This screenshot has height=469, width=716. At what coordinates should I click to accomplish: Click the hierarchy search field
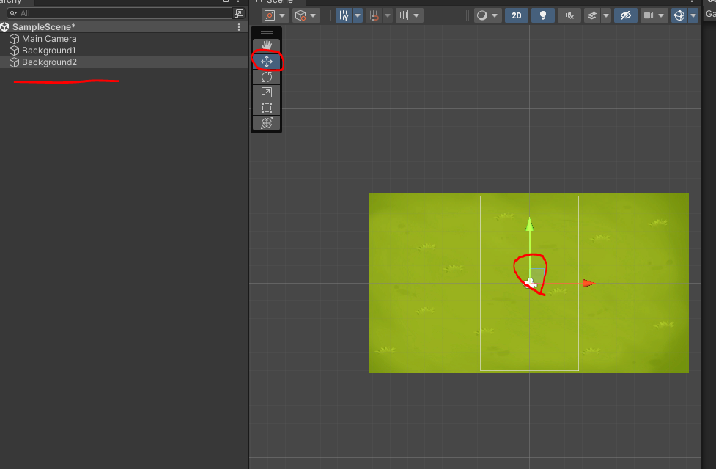121,13
